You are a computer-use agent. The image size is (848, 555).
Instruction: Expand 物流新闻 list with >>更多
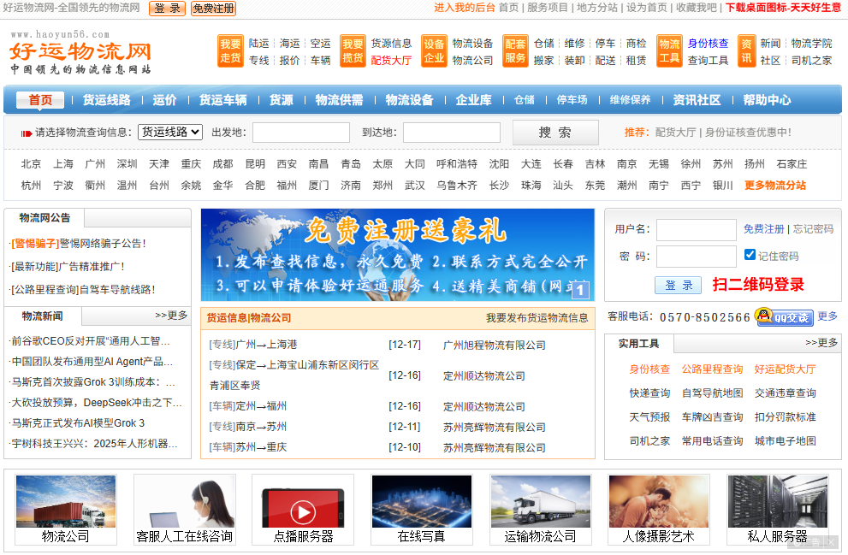pyautogui.click(x=171, y=316)
